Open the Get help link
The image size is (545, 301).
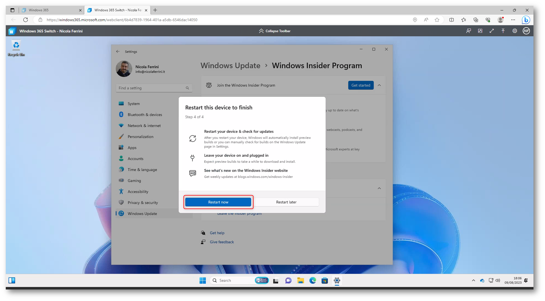[x=217, y=233]
